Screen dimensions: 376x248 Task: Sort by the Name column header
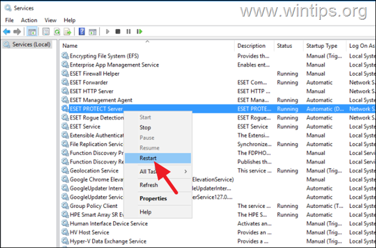pos(147,46)
